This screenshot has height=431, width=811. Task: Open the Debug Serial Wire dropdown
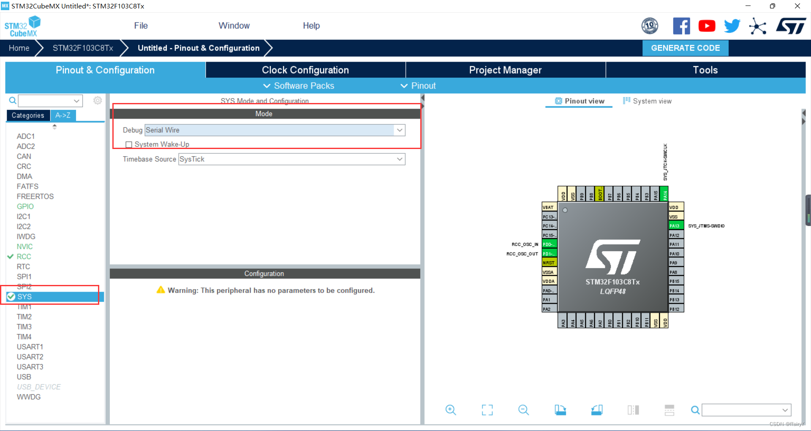(x=399, y=130)
